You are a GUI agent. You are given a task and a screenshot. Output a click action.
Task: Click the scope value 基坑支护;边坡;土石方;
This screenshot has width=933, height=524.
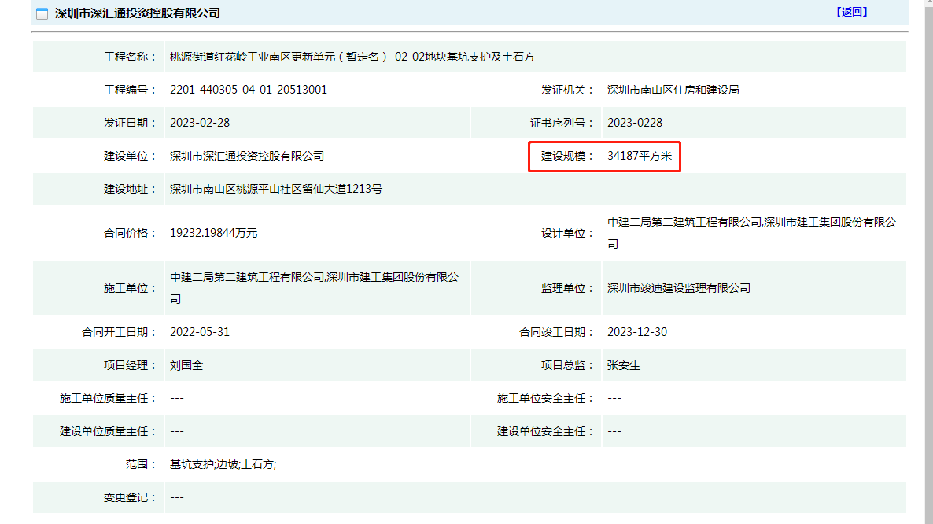pyautogui.click(x=223, y=464)
